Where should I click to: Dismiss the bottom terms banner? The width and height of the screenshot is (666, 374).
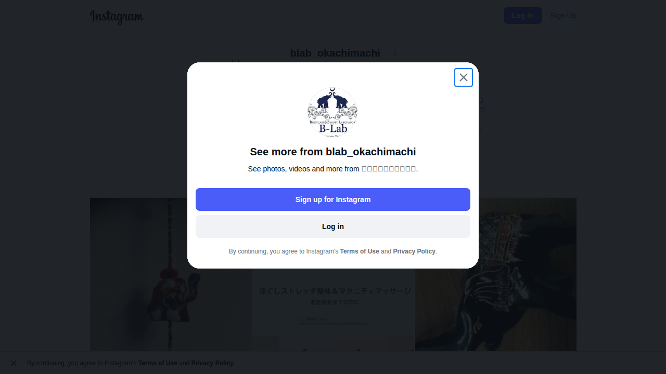click(x=14, y=363)
